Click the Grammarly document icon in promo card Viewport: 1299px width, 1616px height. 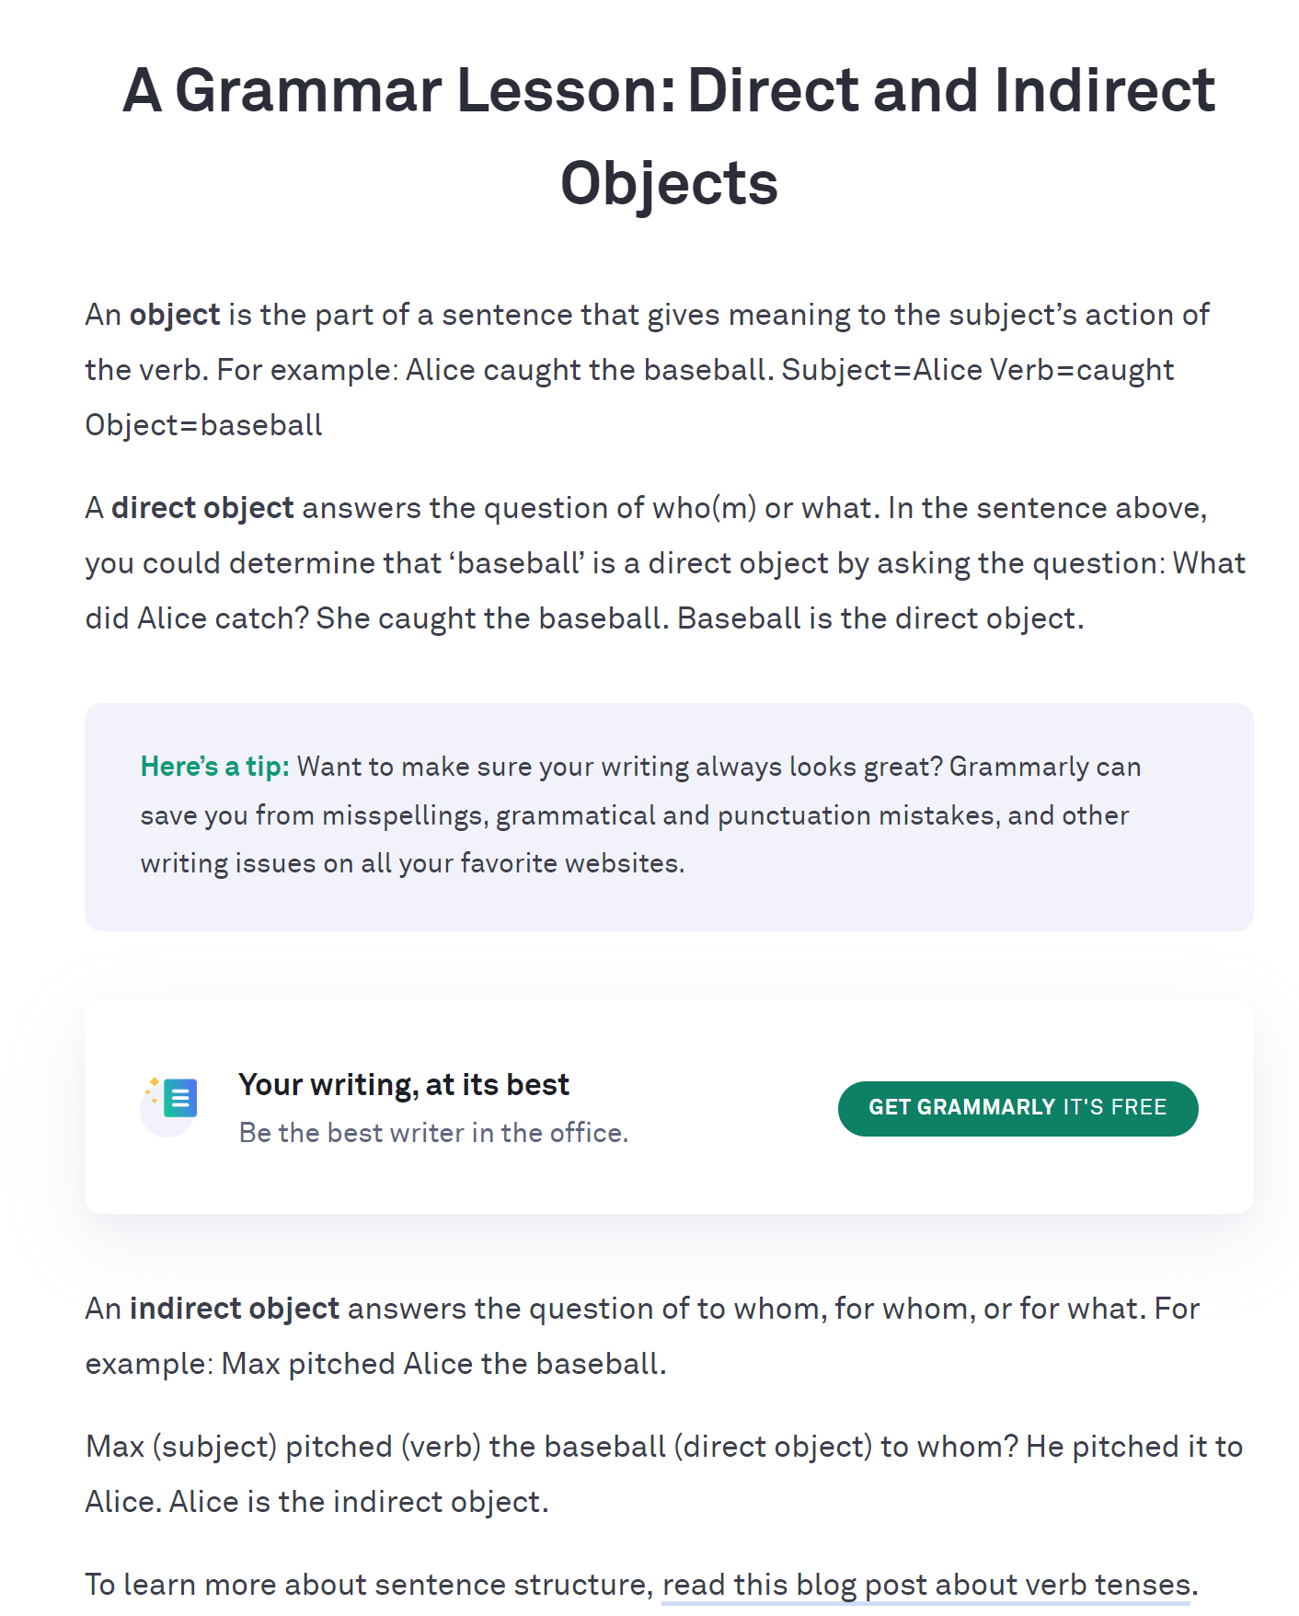pos(178,1099)
